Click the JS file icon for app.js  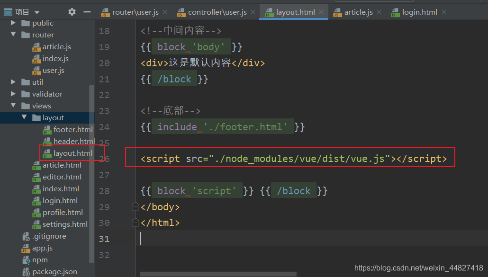pyautogui.click(x=26, y=248)
